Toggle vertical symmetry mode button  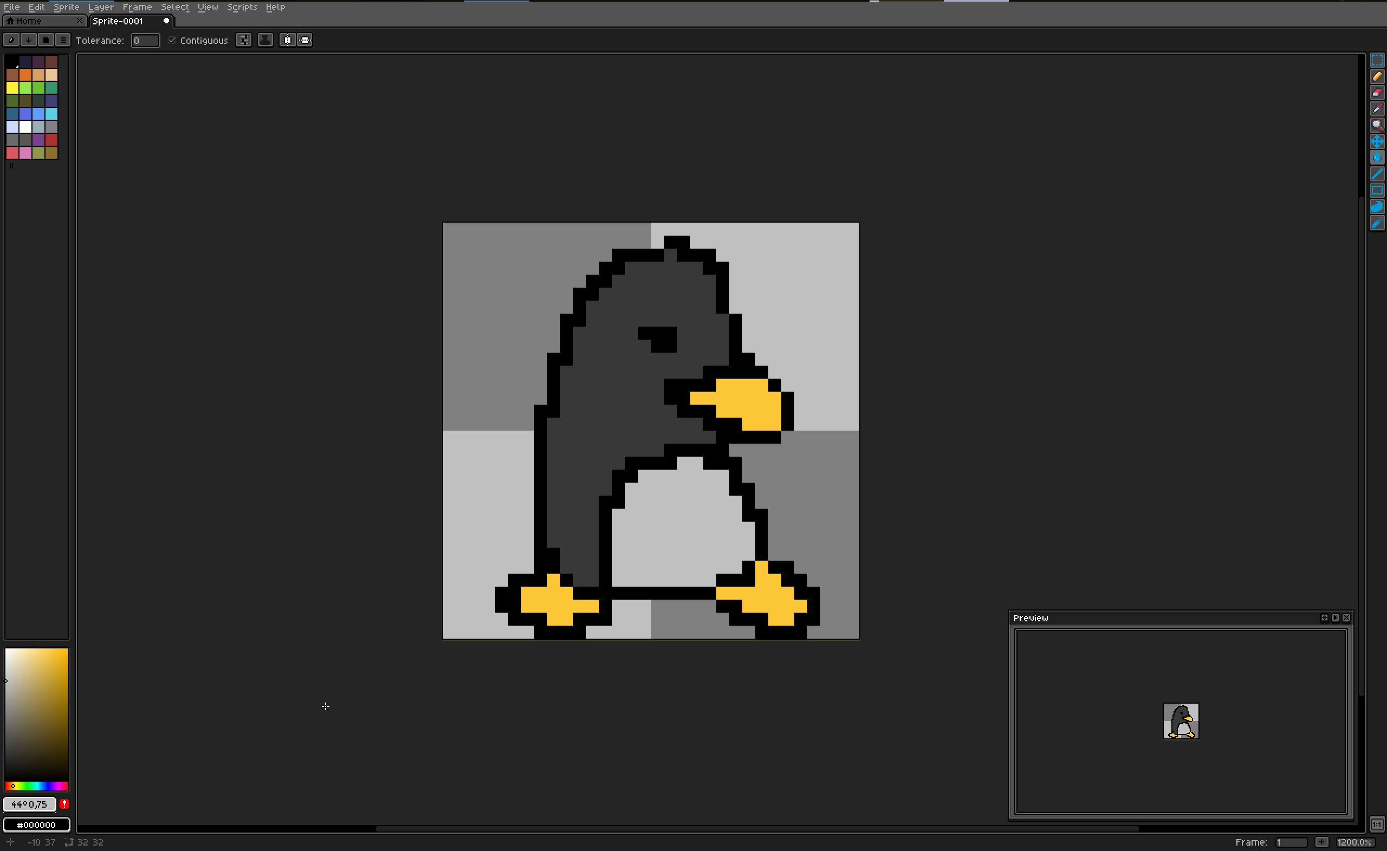tap(304, 40)
